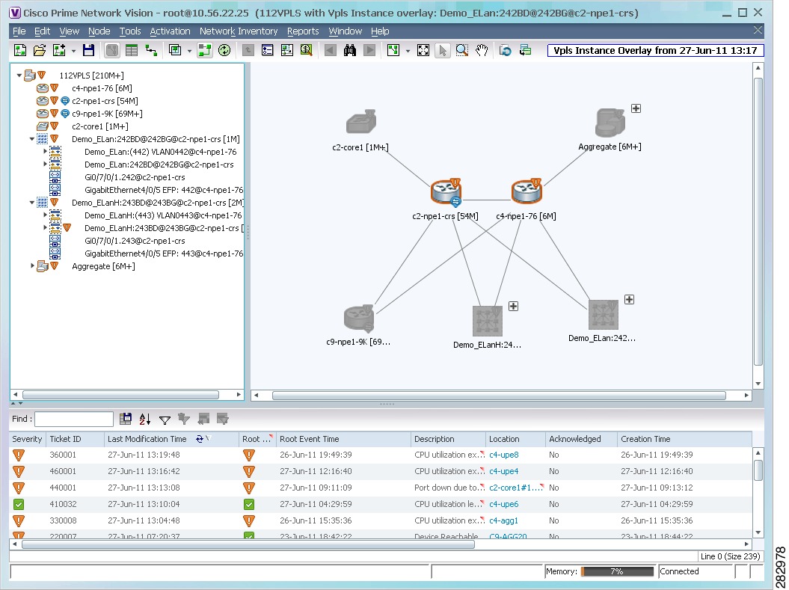The image size is (789, 590).
Task: Collapse the 112VPLS [210M+] root tree node
Action: click(19, 76)
